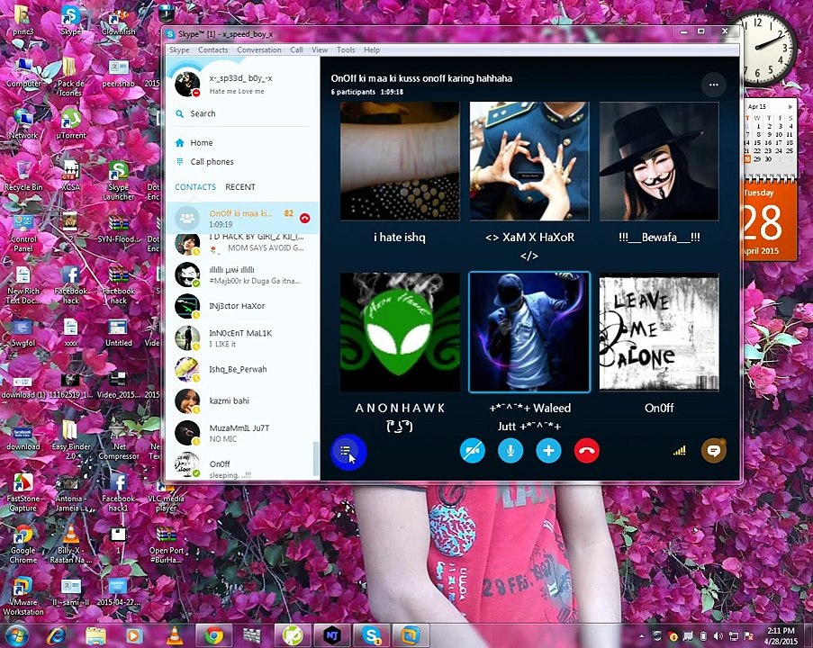The image size is (813, 648).
Task: Select contact MuzaMmIL Ju7T
Action: coord(243,434)
